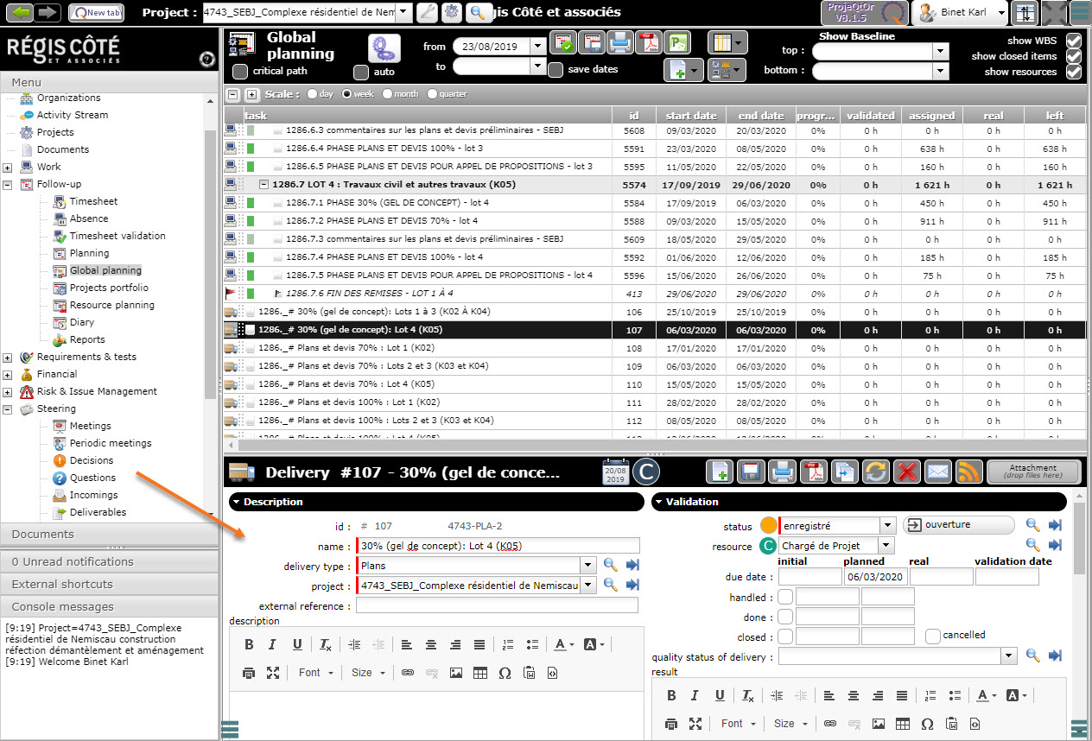Click the calculate planning gears icon
This screenshot has width=1092, height=741.
pyautogui.click(x=384, y=48)
